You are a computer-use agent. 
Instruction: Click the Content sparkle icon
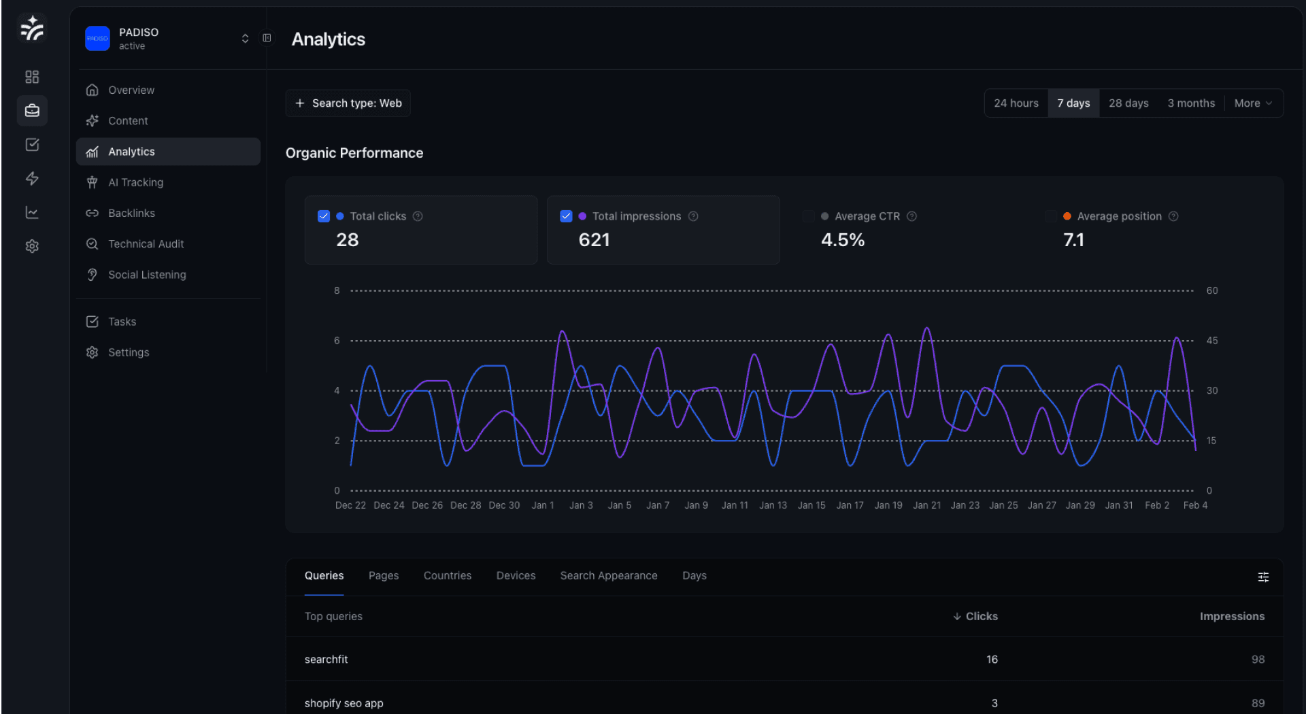tap(93, 120)
